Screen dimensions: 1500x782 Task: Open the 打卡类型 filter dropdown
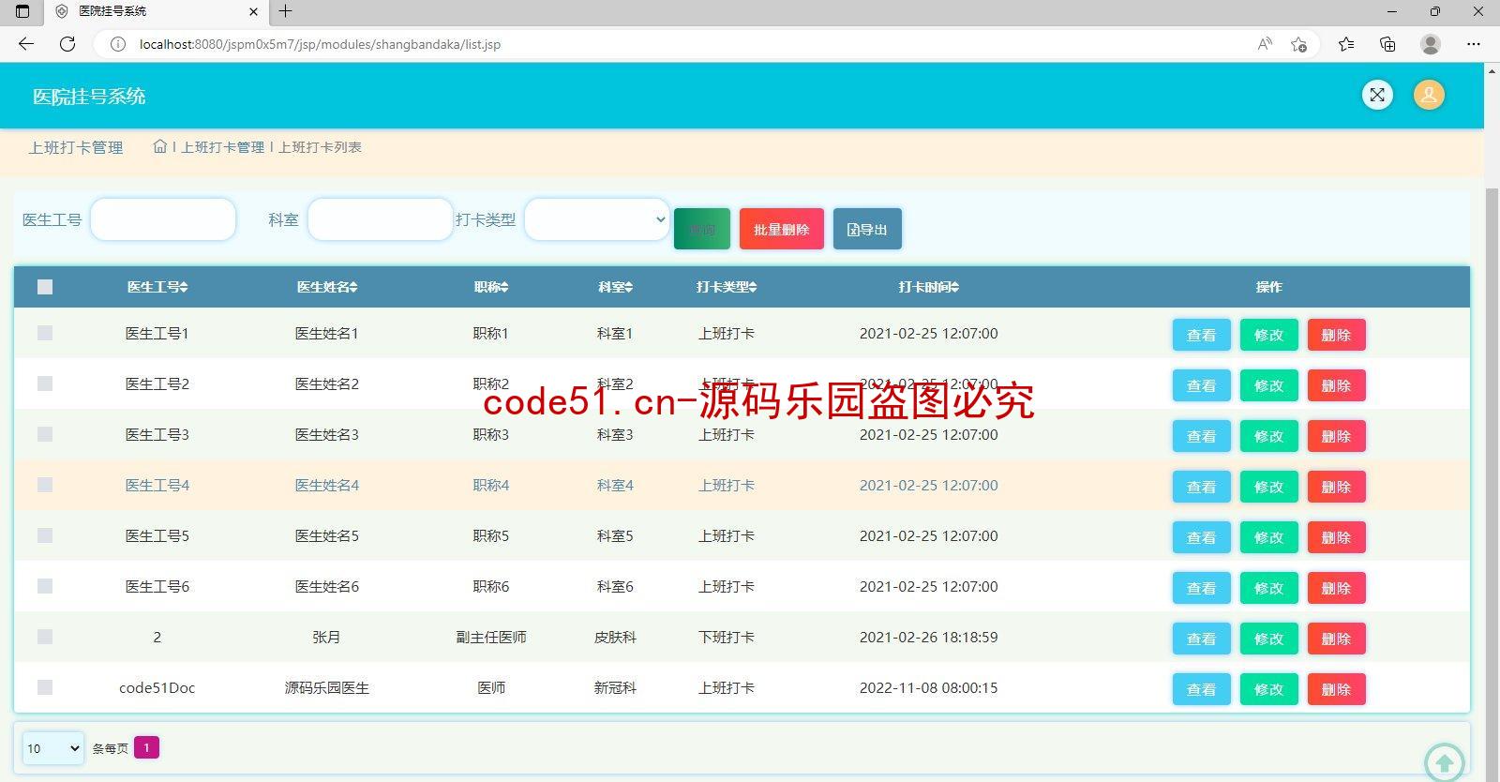pyautogui.click(x=597, y=219)
